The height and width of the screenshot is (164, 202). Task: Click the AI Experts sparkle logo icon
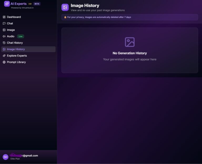click(7, 4)
